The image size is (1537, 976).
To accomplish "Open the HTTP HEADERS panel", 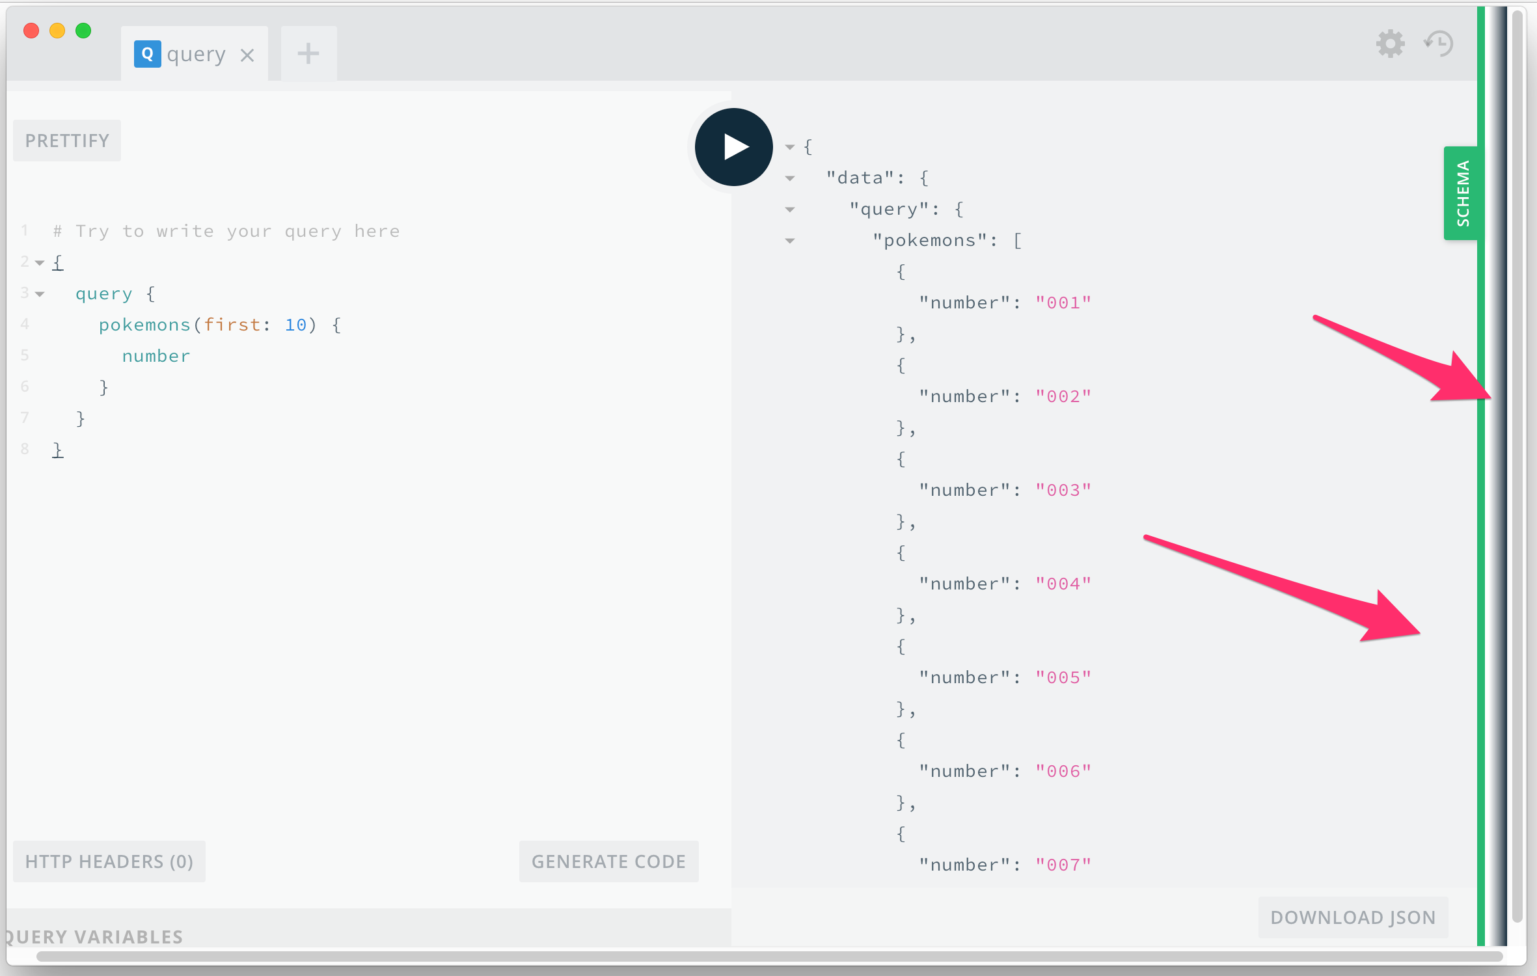I will pos(109,861).
